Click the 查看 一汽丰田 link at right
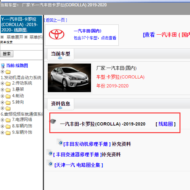This screenshot has height=190, width=190. (166, 35)
